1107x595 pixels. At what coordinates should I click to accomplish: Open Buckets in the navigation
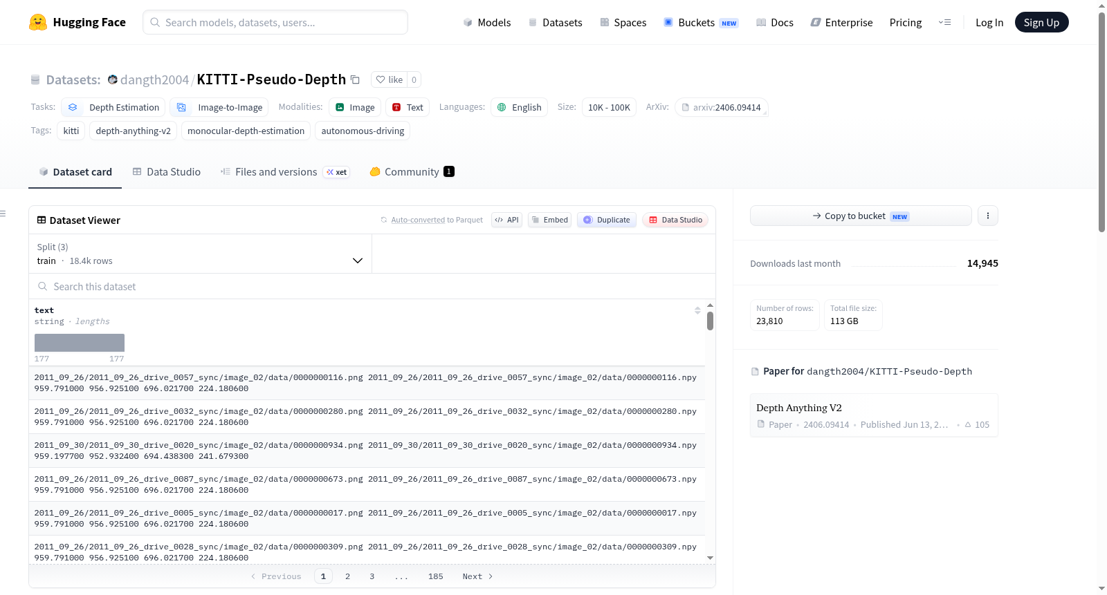(x=701, y=22)
